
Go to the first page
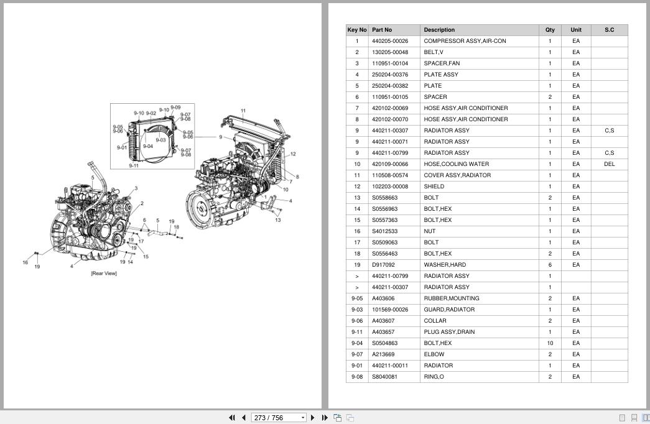[x=232, y=418]
